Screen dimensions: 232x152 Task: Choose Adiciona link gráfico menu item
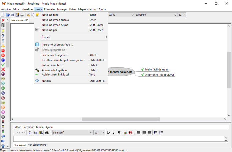tap(71, 70)
